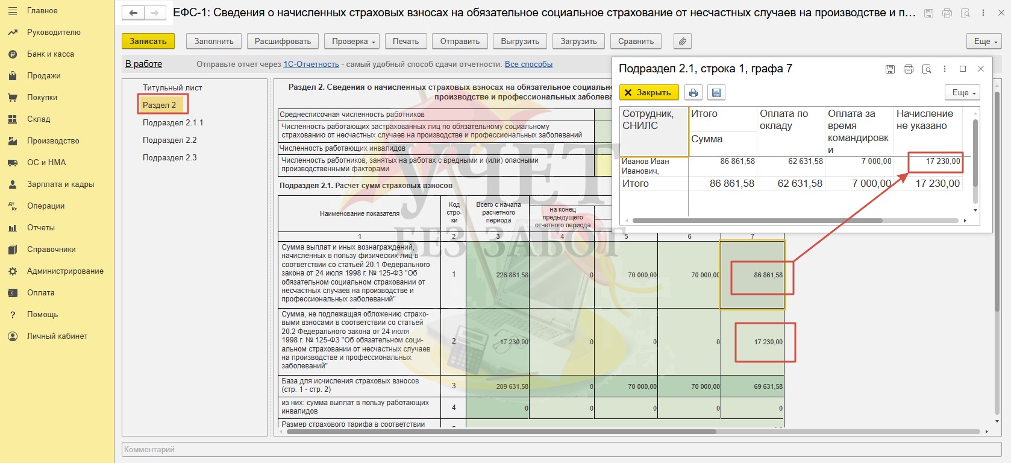Open В работе status link
The height and width of the screenshot is (463, 1011).
(143, 64)
